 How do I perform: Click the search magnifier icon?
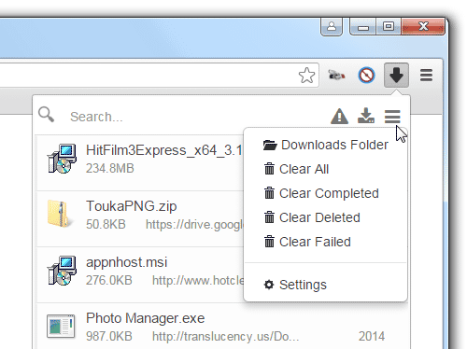[46, 114]
